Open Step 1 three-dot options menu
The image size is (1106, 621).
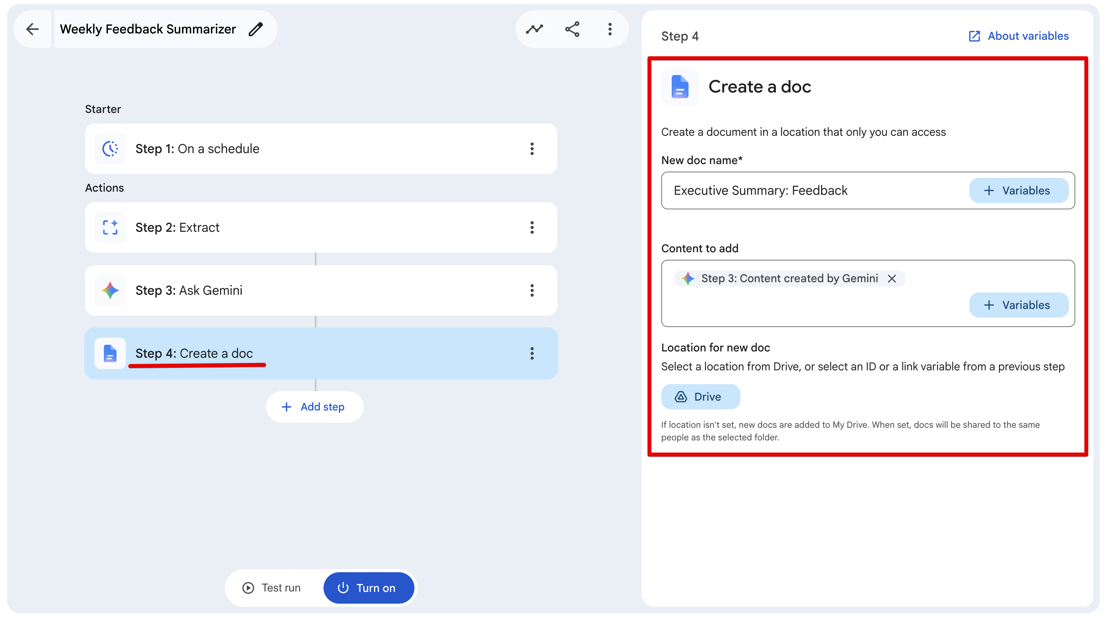[x=532, y=149]
